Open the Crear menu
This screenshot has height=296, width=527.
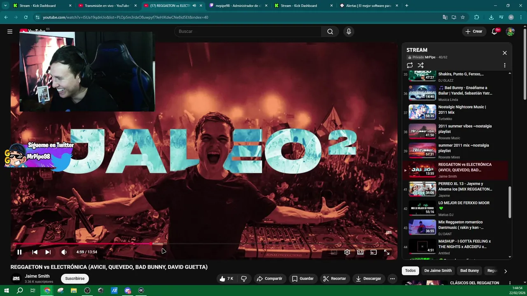[x=474, y=31]
